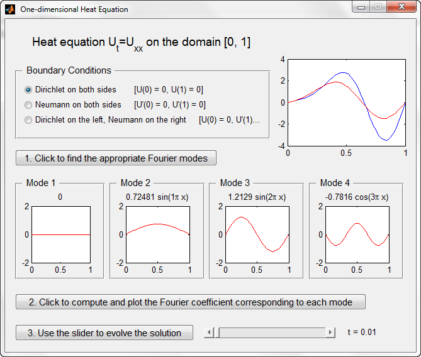This screenshot has height=357, width=421.
Task: Click button 2 to compute Fourier coefficients
Action: click(191, 302)
